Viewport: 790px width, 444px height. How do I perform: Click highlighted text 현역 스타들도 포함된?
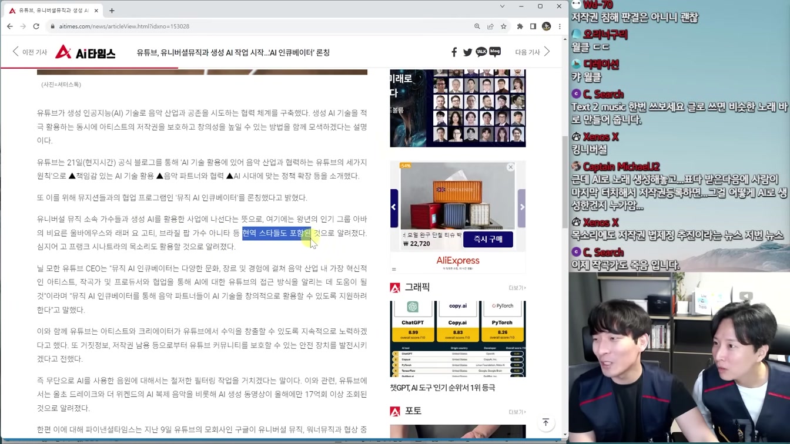coord(277,233)
